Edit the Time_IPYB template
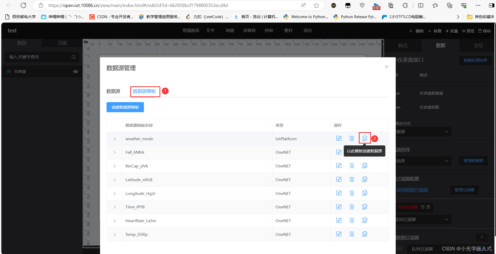This screenshot has width=496, height=254. [339, 207]
